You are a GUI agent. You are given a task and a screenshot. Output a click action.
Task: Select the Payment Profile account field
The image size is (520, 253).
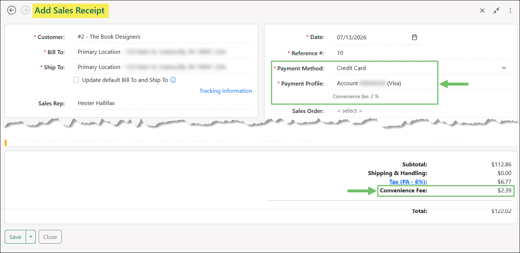[x=422, y=83]
